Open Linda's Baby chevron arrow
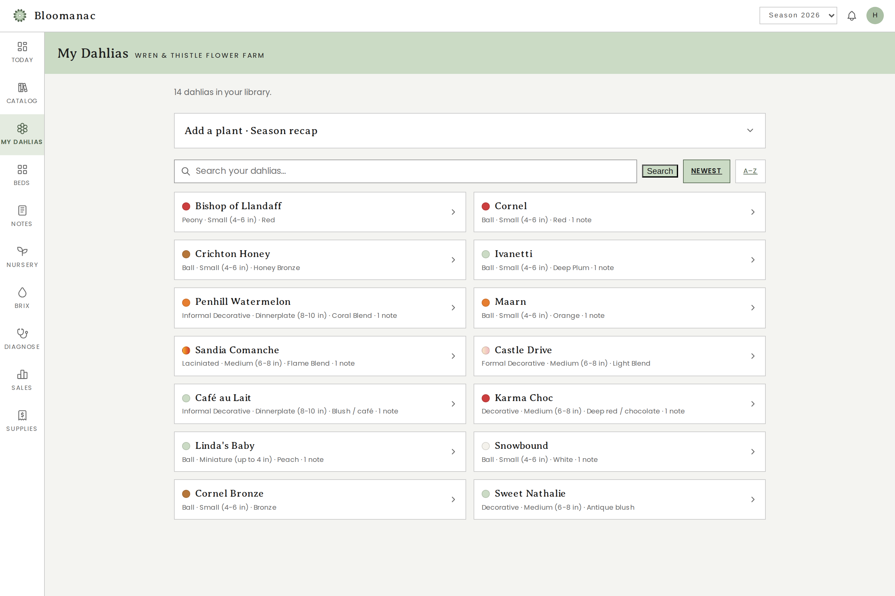Viewport: 895px width, 596px height. tap(453, 452)
